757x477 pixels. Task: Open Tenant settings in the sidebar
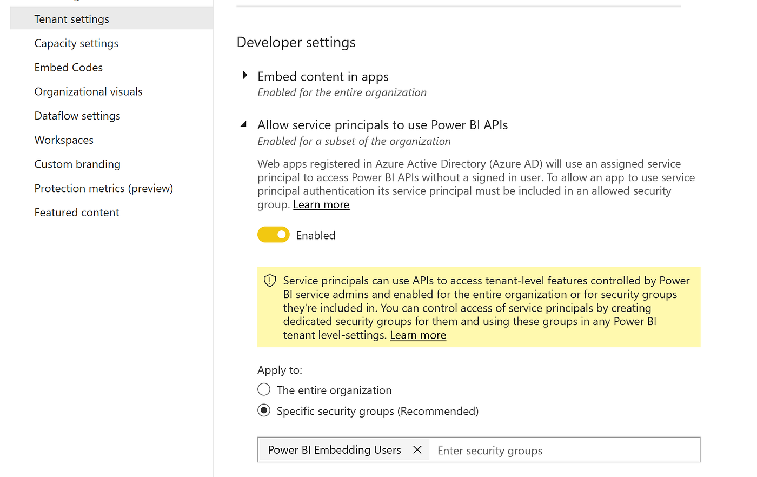pos(111,19)
